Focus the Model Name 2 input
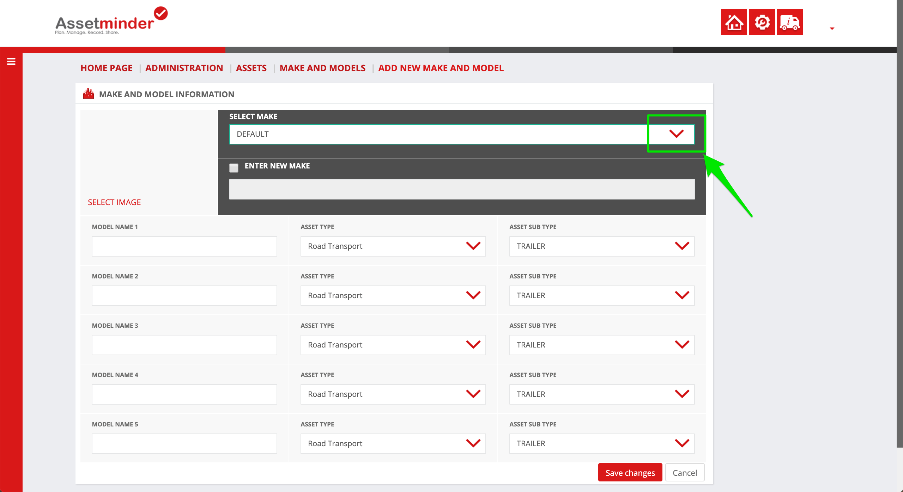Screen dimensions: 903x492 click(184, 295)
